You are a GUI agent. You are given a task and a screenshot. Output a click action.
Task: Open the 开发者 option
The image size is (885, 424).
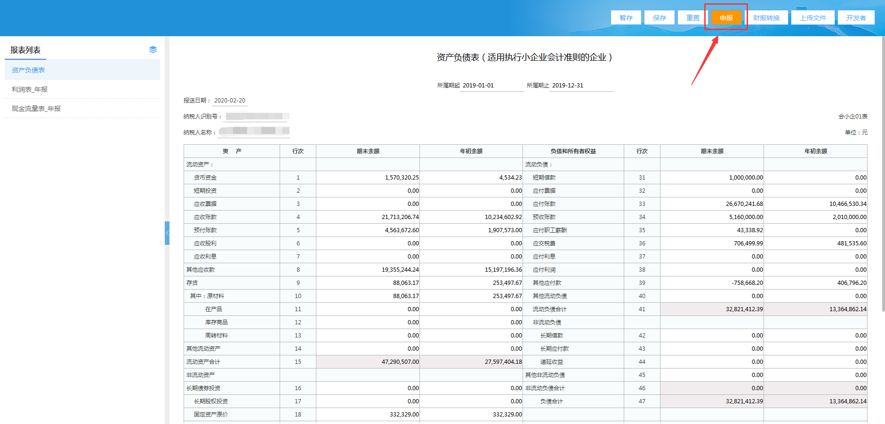coord(855,18)
